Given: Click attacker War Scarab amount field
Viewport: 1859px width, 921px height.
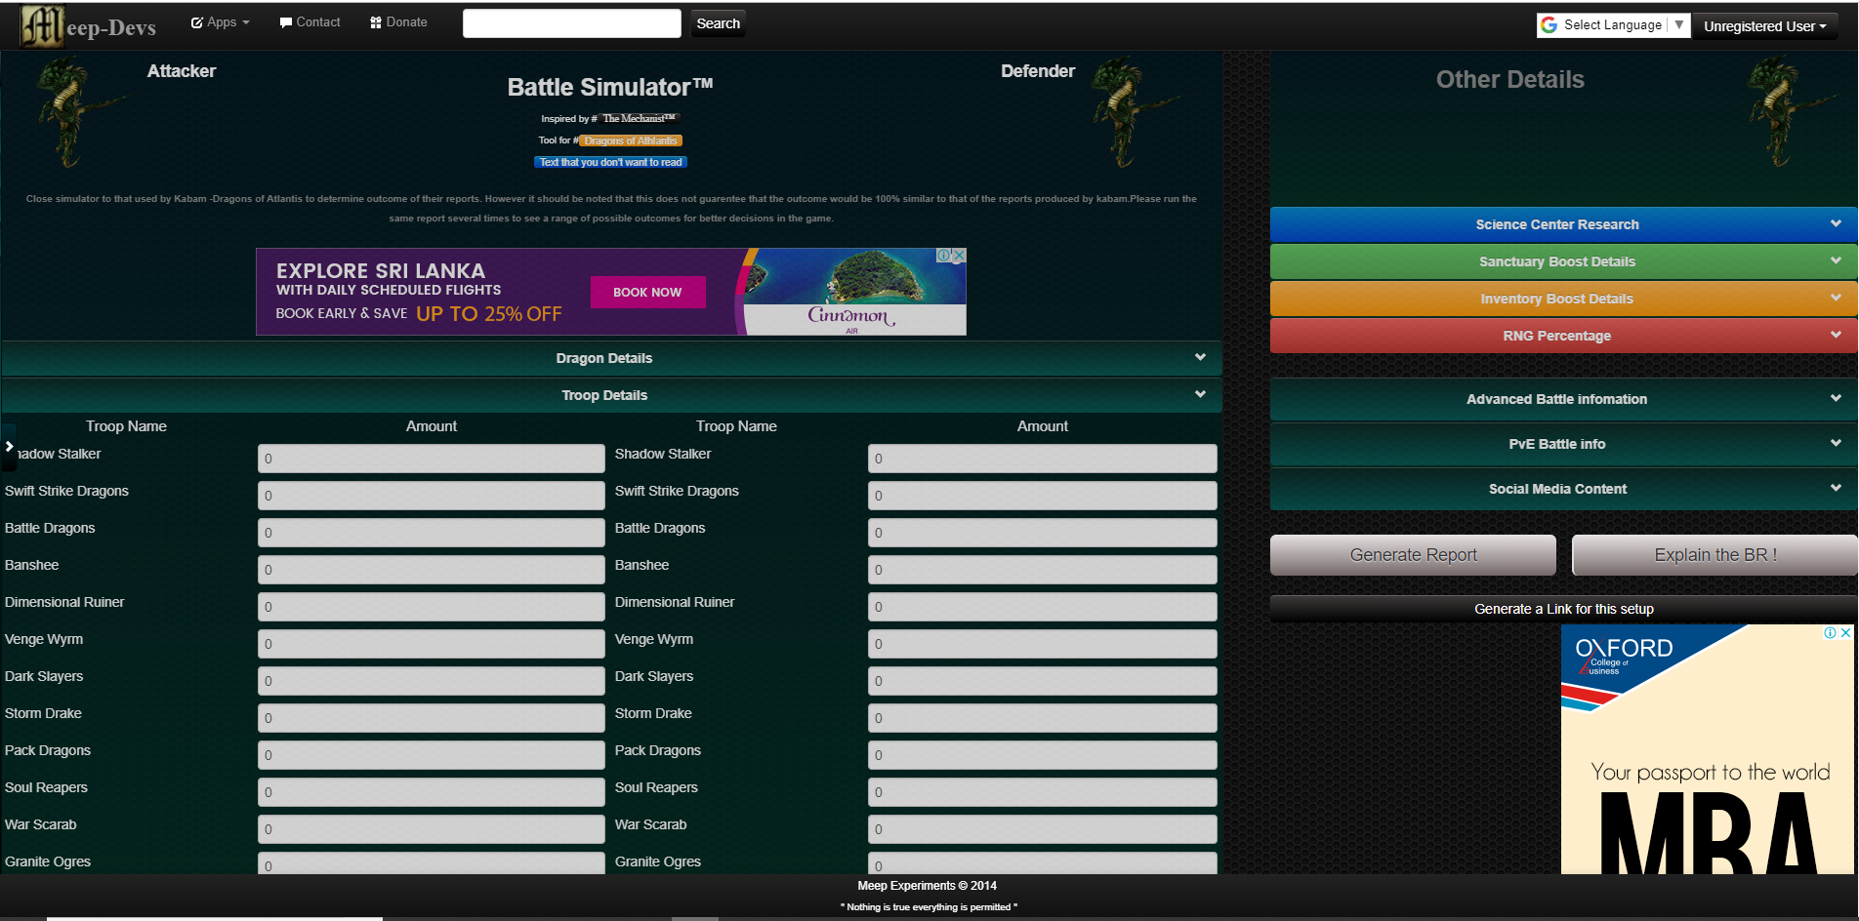Looking at the screenshot, I should click(x=431, y=829).
